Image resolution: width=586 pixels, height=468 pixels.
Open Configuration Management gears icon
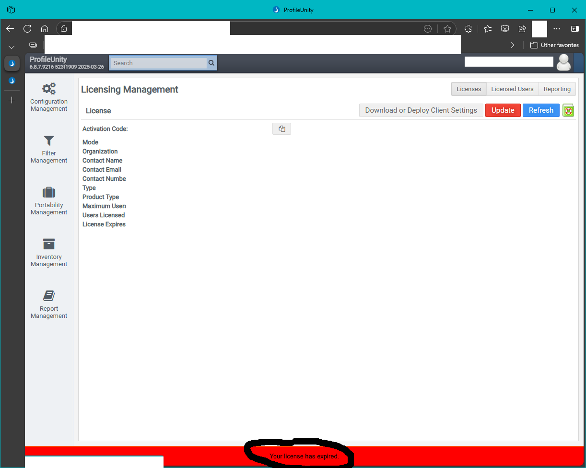(49, 89)
